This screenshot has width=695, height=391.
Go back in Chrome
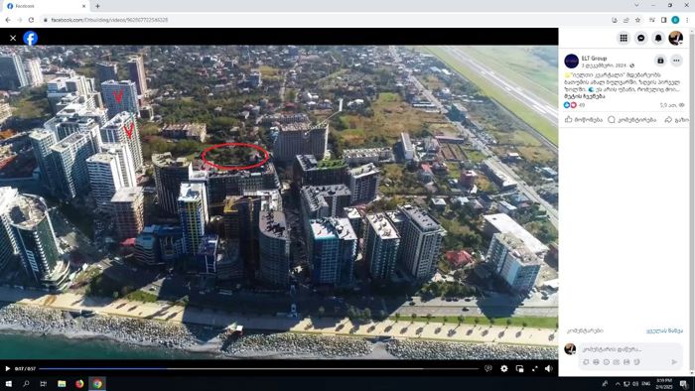point(8,20)
